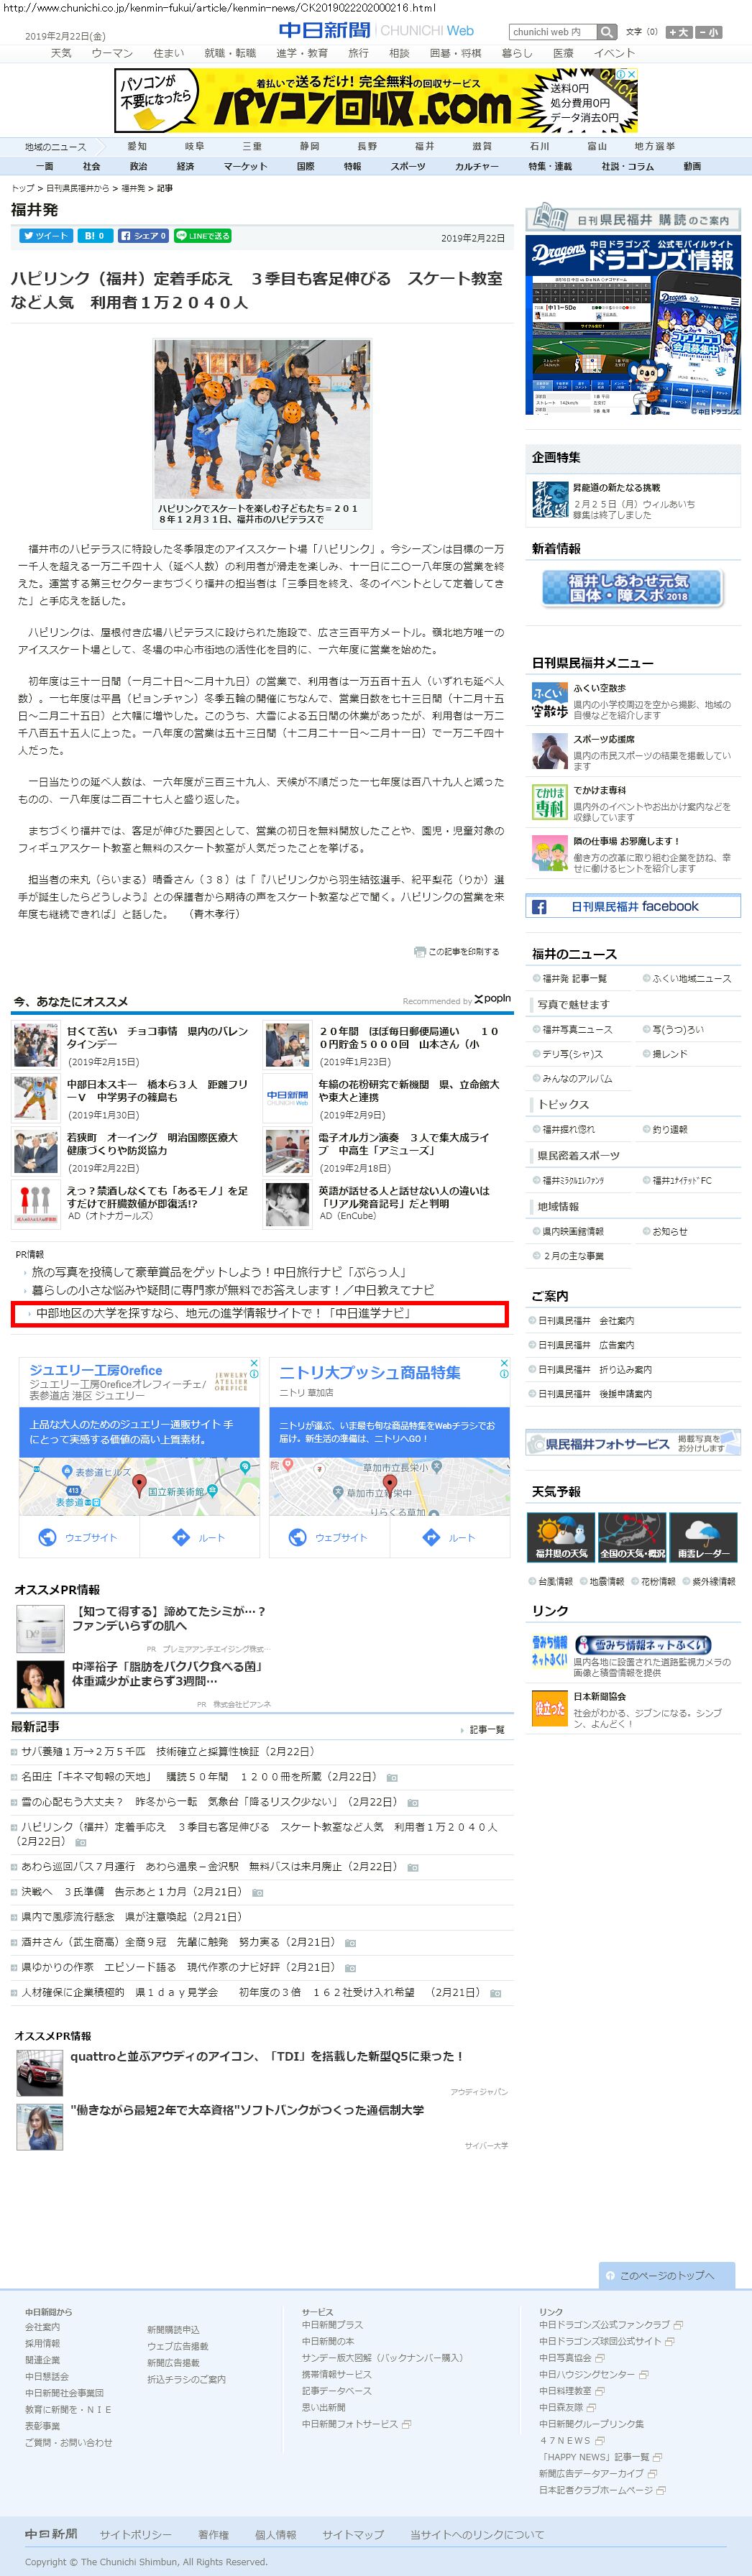The height and width of the screenshot is (2576, 752).
Task: Open recommended article 若狭町 オーイング
Action: (152, 1144)
